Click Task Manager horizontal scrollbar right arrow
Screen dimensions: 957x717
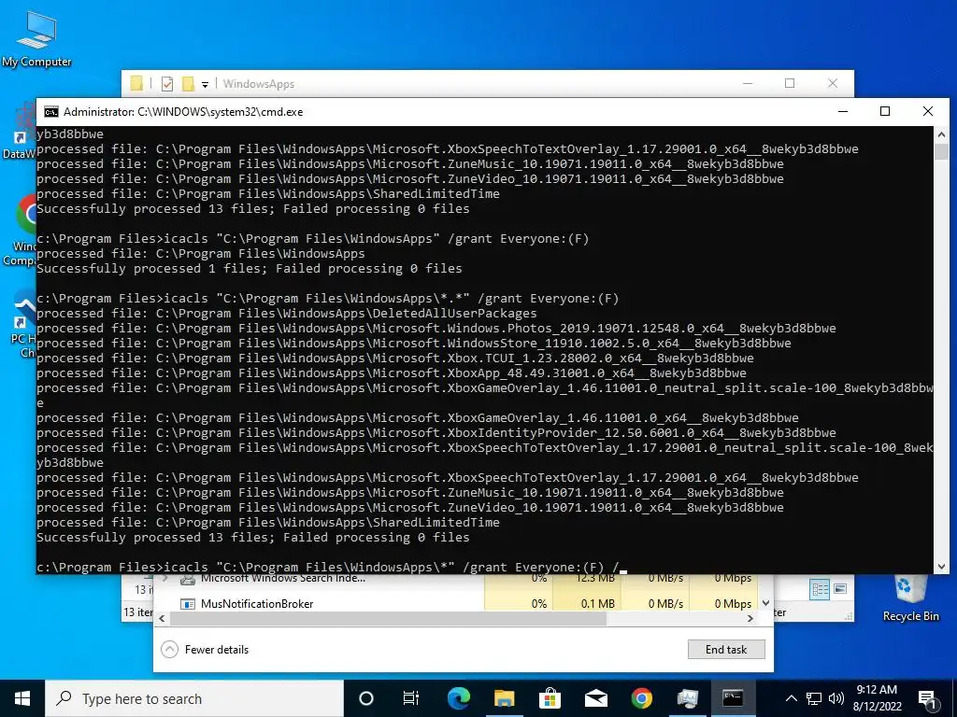coord(750,618)
